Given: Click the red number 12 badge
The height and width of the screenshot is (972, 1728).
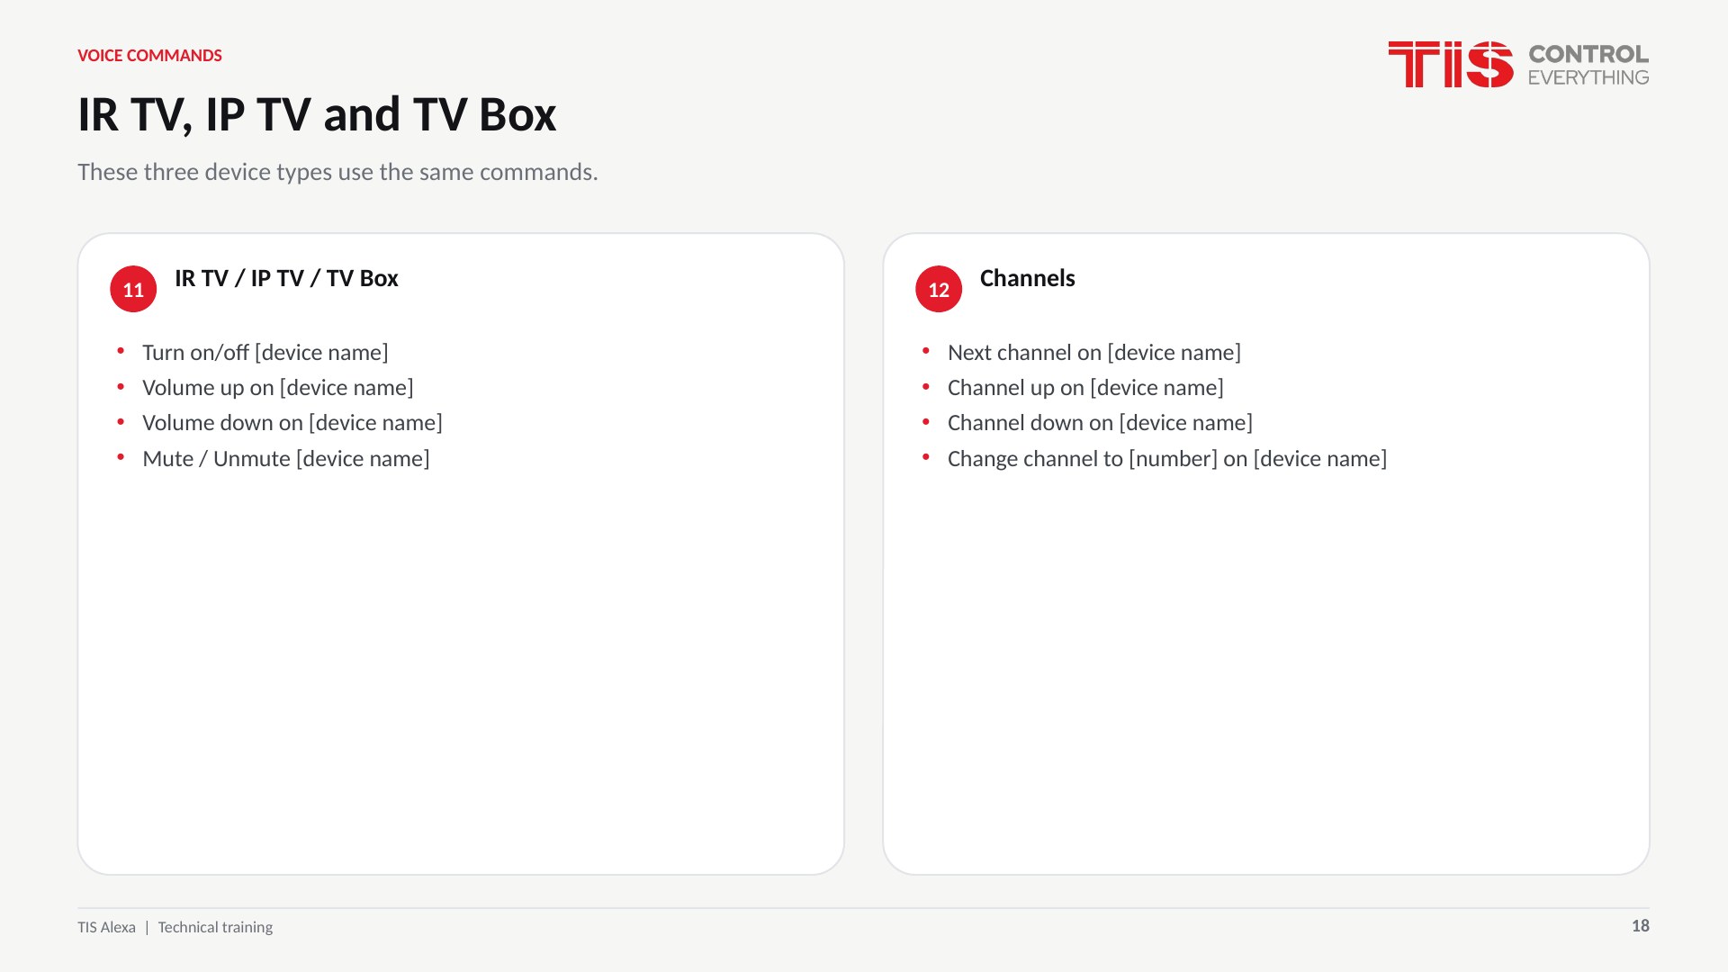Looking at the screenshot, I should point(939,289).
